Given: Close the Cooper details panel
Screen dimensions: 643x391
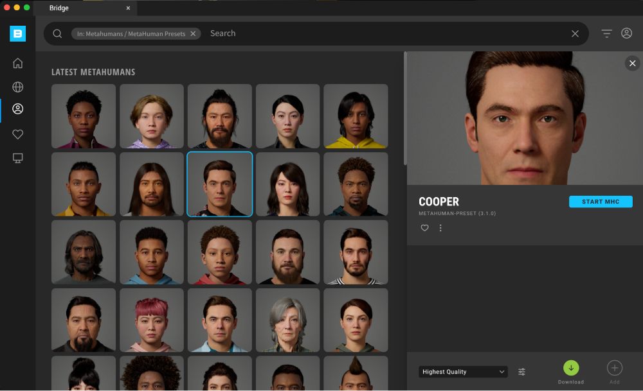Looking at the screenshot, I should 632,63.
